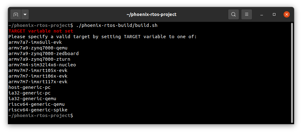Click the red TARGET variable not set message

41,31
